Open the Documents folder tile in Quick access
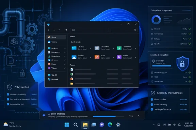 coord(104,48)
